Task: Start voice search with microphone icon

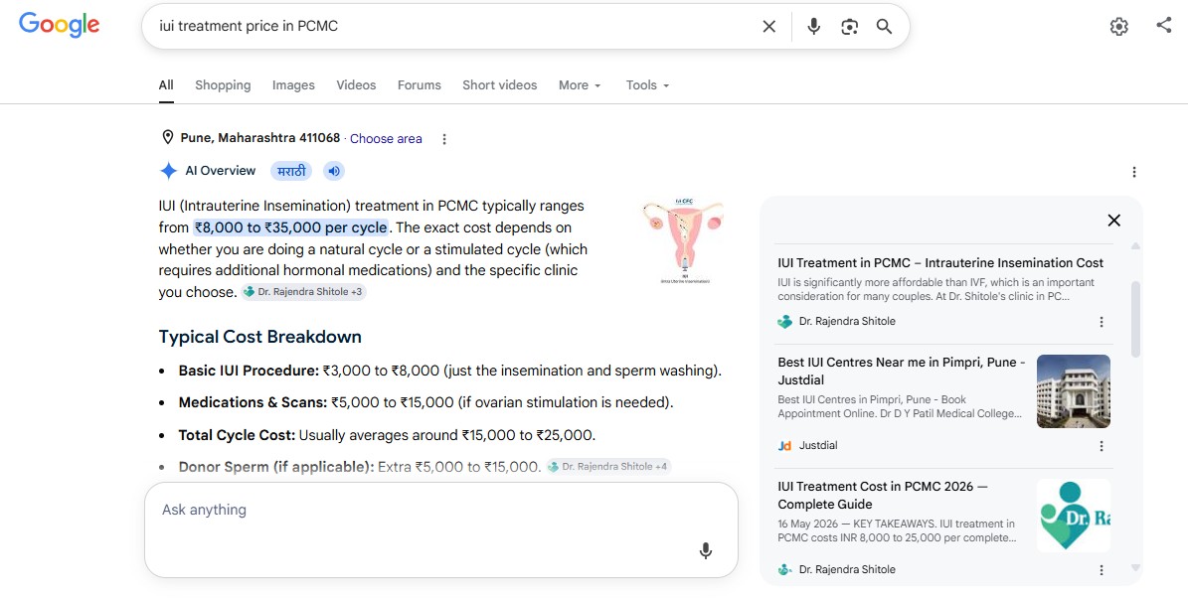Action: pyautogui.click(x=814, y=27)
